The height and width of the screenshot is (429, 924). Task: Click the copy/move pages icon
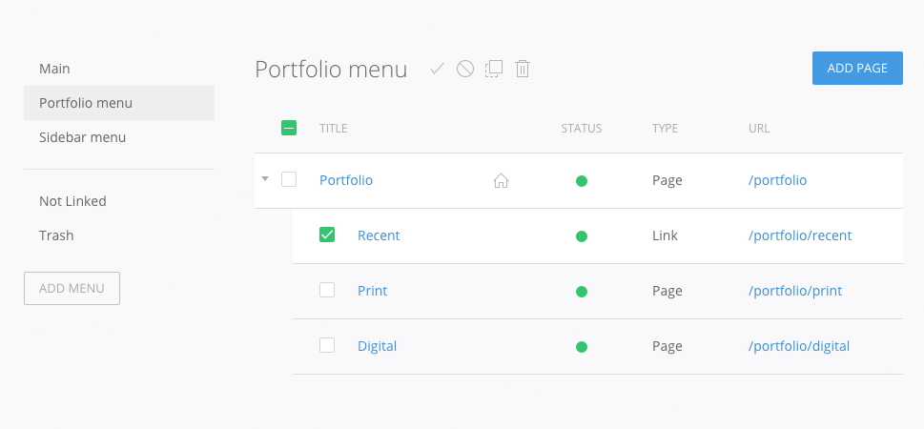[494, 69]
